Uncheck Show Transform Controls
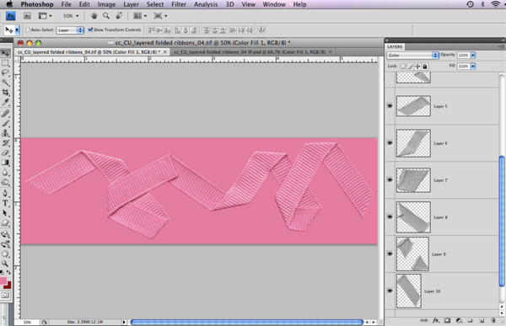This screenshot has width=506, height=326. click(x=90, y=29)
